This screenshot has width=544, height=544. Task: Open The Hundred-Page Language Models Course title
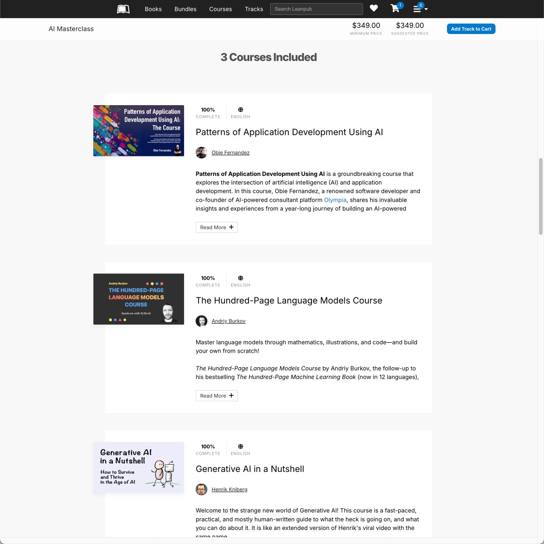pyautogui.click(x=289, y=301)
